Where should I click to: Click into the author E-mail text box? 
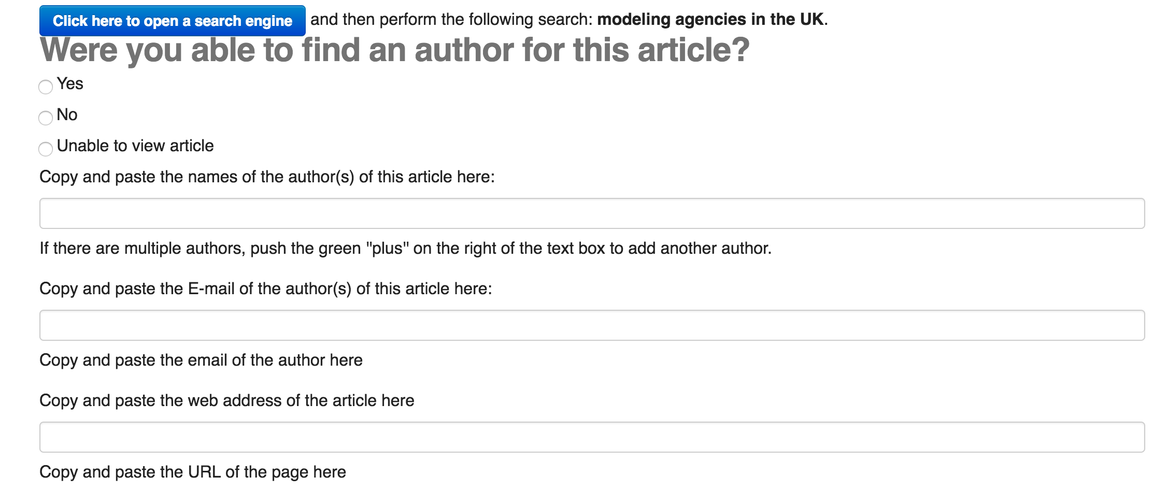point(592,325)
